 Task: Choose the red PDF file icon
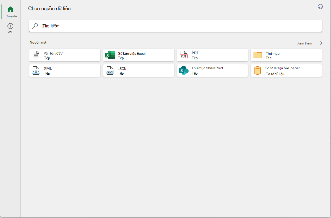pos(184,55)
